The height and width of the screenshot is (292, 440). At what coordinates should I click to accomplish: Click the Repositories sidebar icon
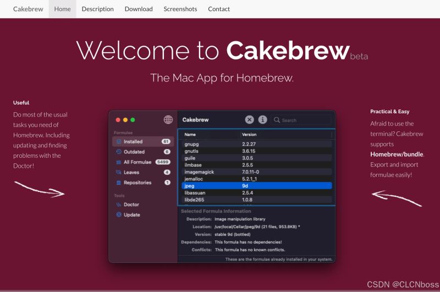[x=119, y=183]
